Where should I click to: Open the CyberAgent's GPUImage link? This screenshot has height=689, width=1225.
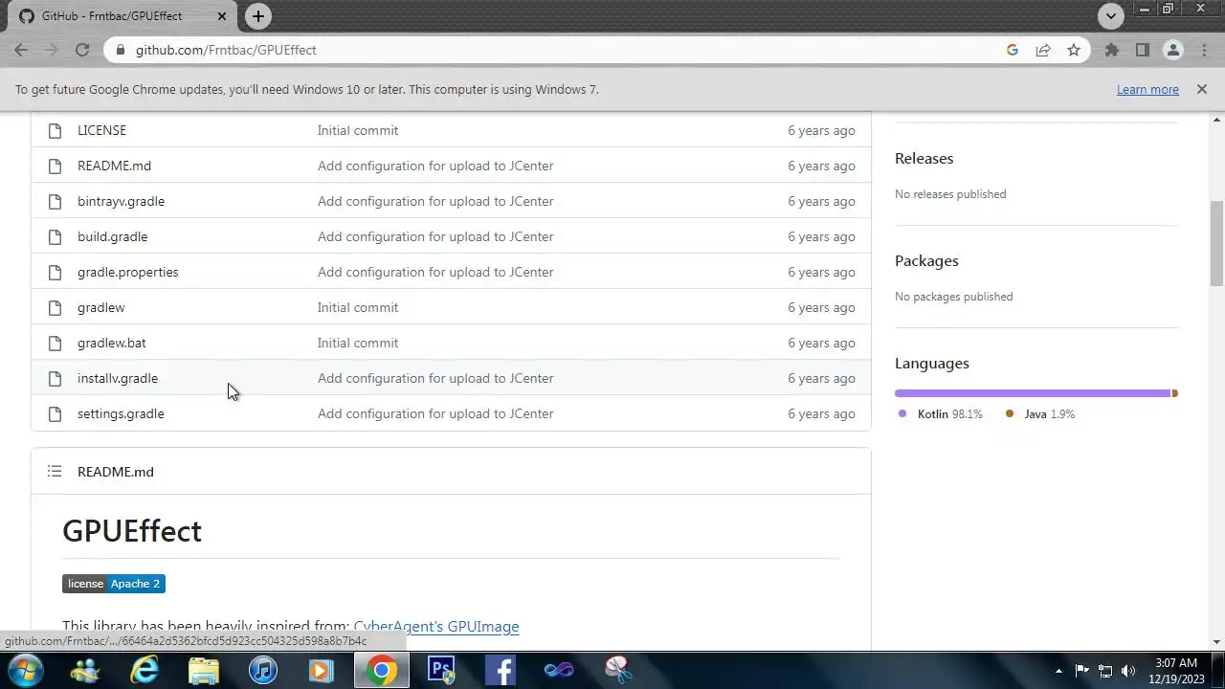(436, 626)
